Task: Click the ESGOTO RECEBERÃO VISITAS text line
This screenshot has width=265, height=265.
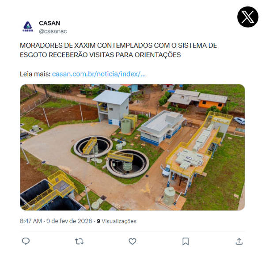Action: coord(100,55)
